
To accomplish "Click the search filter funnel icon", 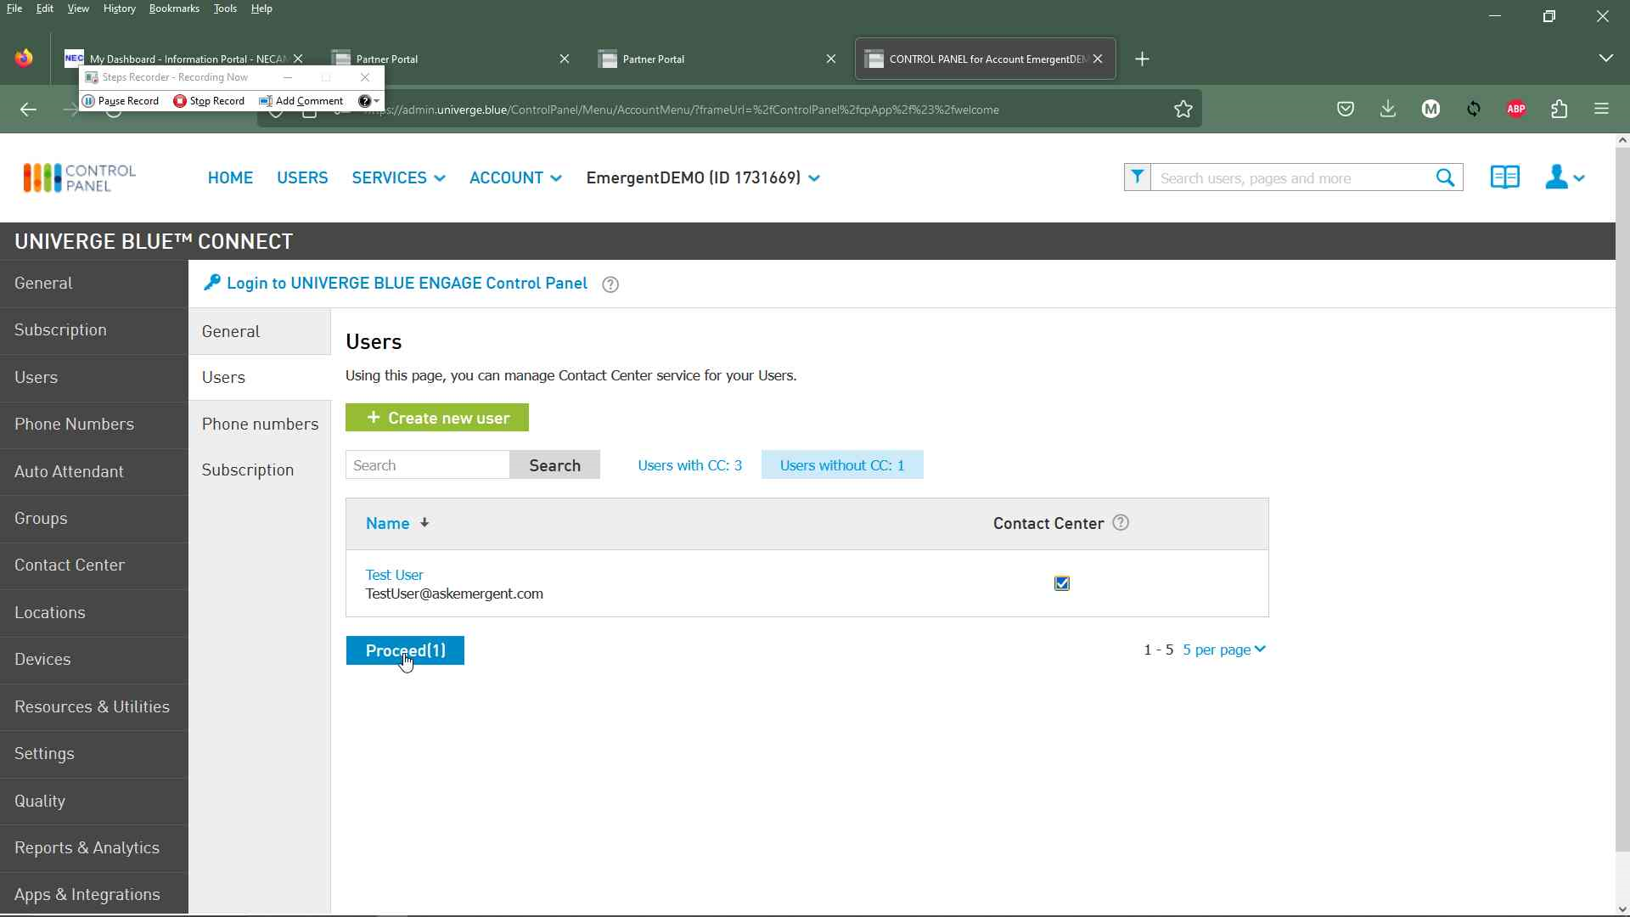I will (1138, 177).
